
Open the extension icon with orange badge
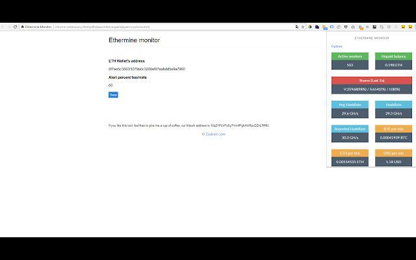click(x=361, y=27)
